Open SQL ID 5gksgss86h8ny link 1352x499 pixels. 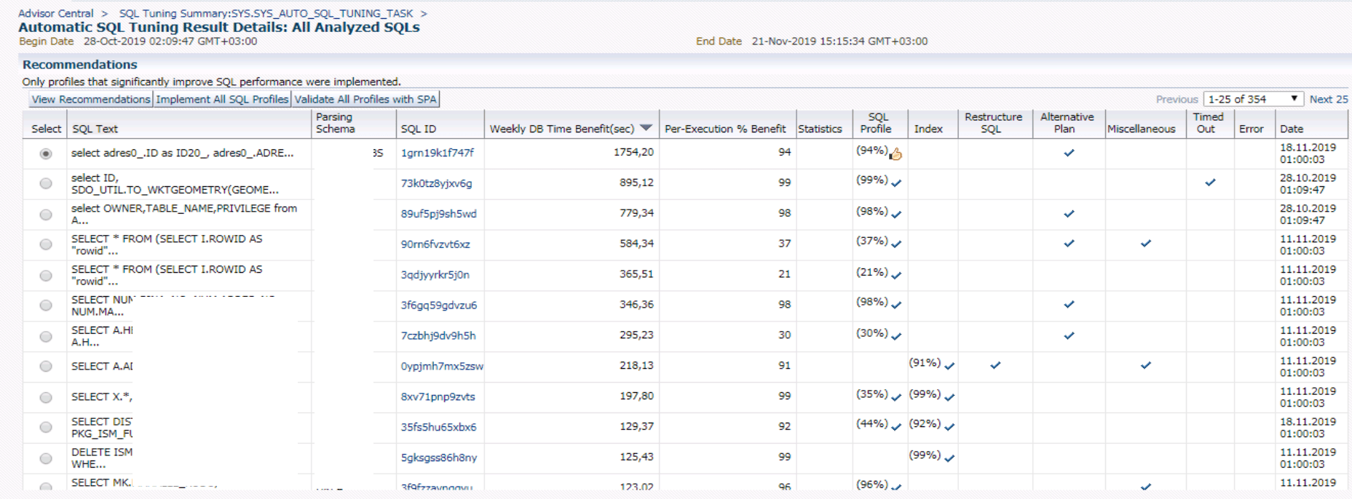pos(438,458)
